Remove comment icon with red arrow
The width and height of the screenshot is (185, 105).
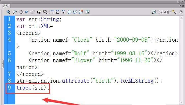click(81, 12)
